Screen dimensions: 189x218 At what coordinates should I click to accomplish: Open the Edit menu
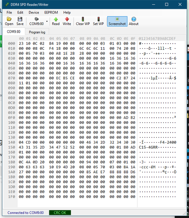[x=20, y=13]
